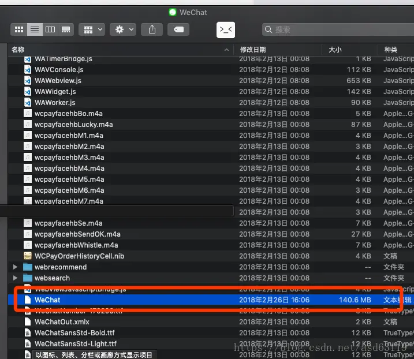This screenshot has width=414, height=359.
Task: Click the WeChatSansStd-Light.ttf font icon
Action: point(28,343)
